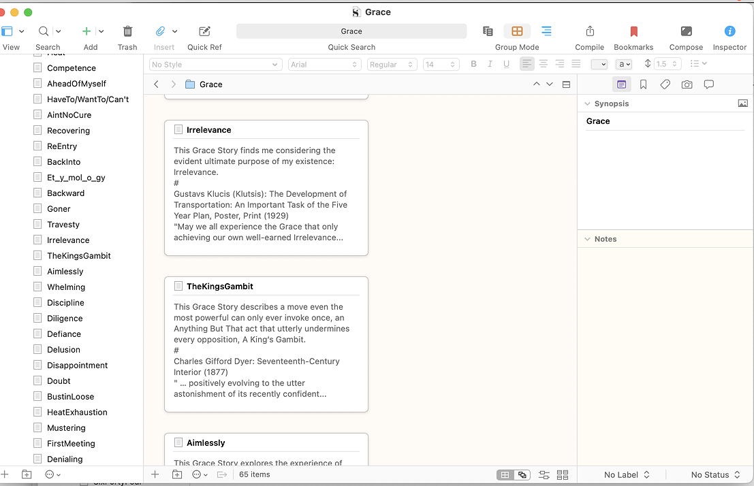Open inspector Bookmarks tab icon
Screen dimensions: 754x486
[x=643, y=84]
